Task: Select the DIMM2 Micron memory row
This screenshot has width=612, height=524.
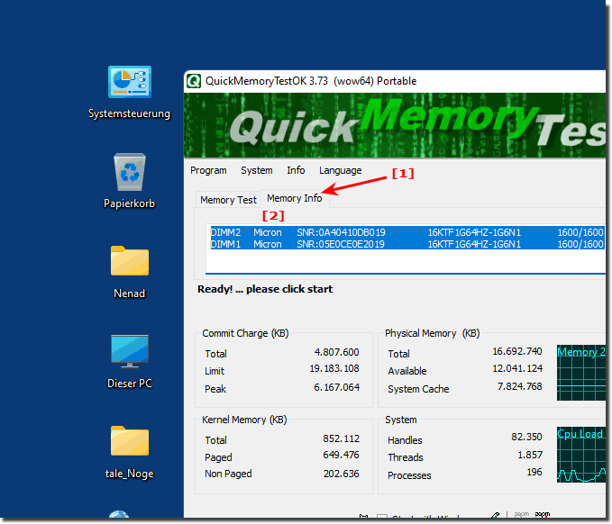Action: point(407,232)
